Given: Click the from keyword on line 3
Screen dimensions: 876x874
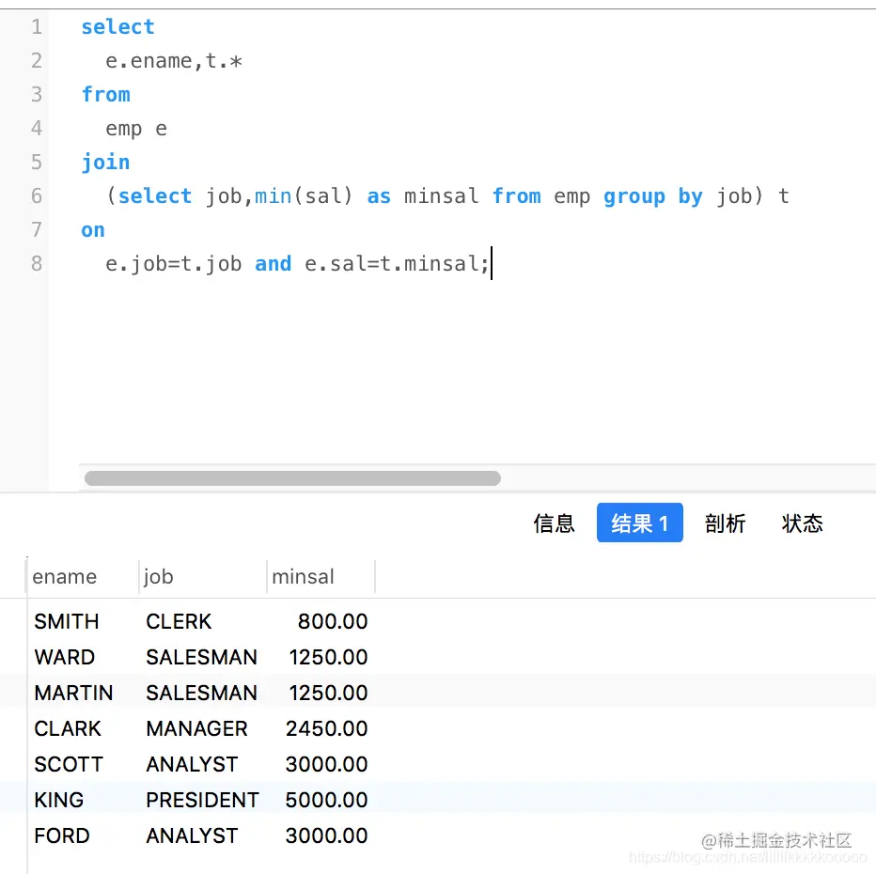Looking at the screenshot, I should click(105, 94).
